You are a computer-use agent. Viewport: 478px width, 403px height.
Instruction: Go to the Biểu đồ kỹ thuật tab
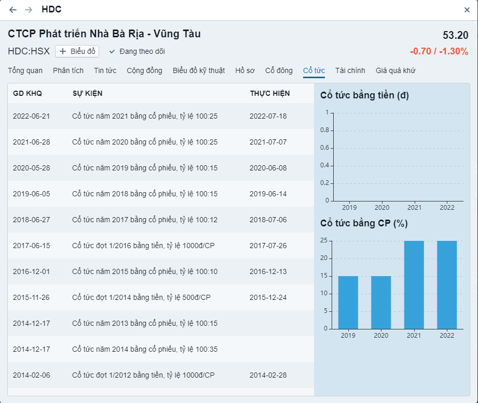199,70
